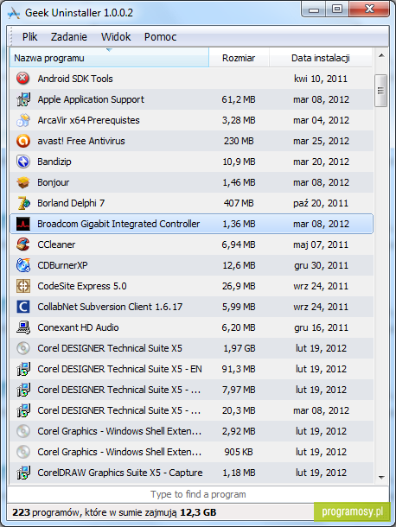Click the '91,3 MB' size value
The image size is (396, 527).
point(239,369)
